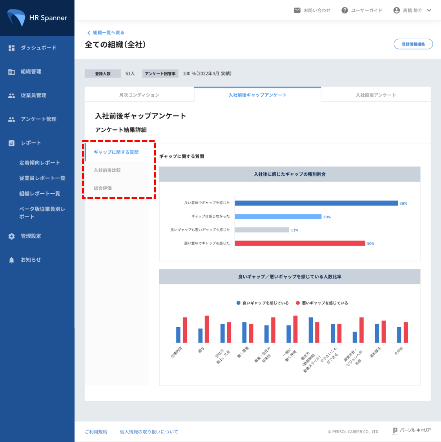
Task: Toggle the 良いギャップを感じている legend item
Action: (x=262, y=303)
